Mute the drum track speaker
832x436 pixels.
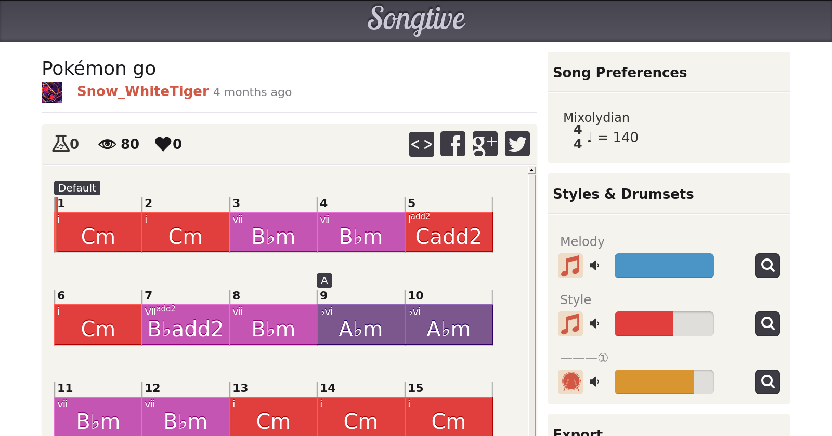point(594,382)
